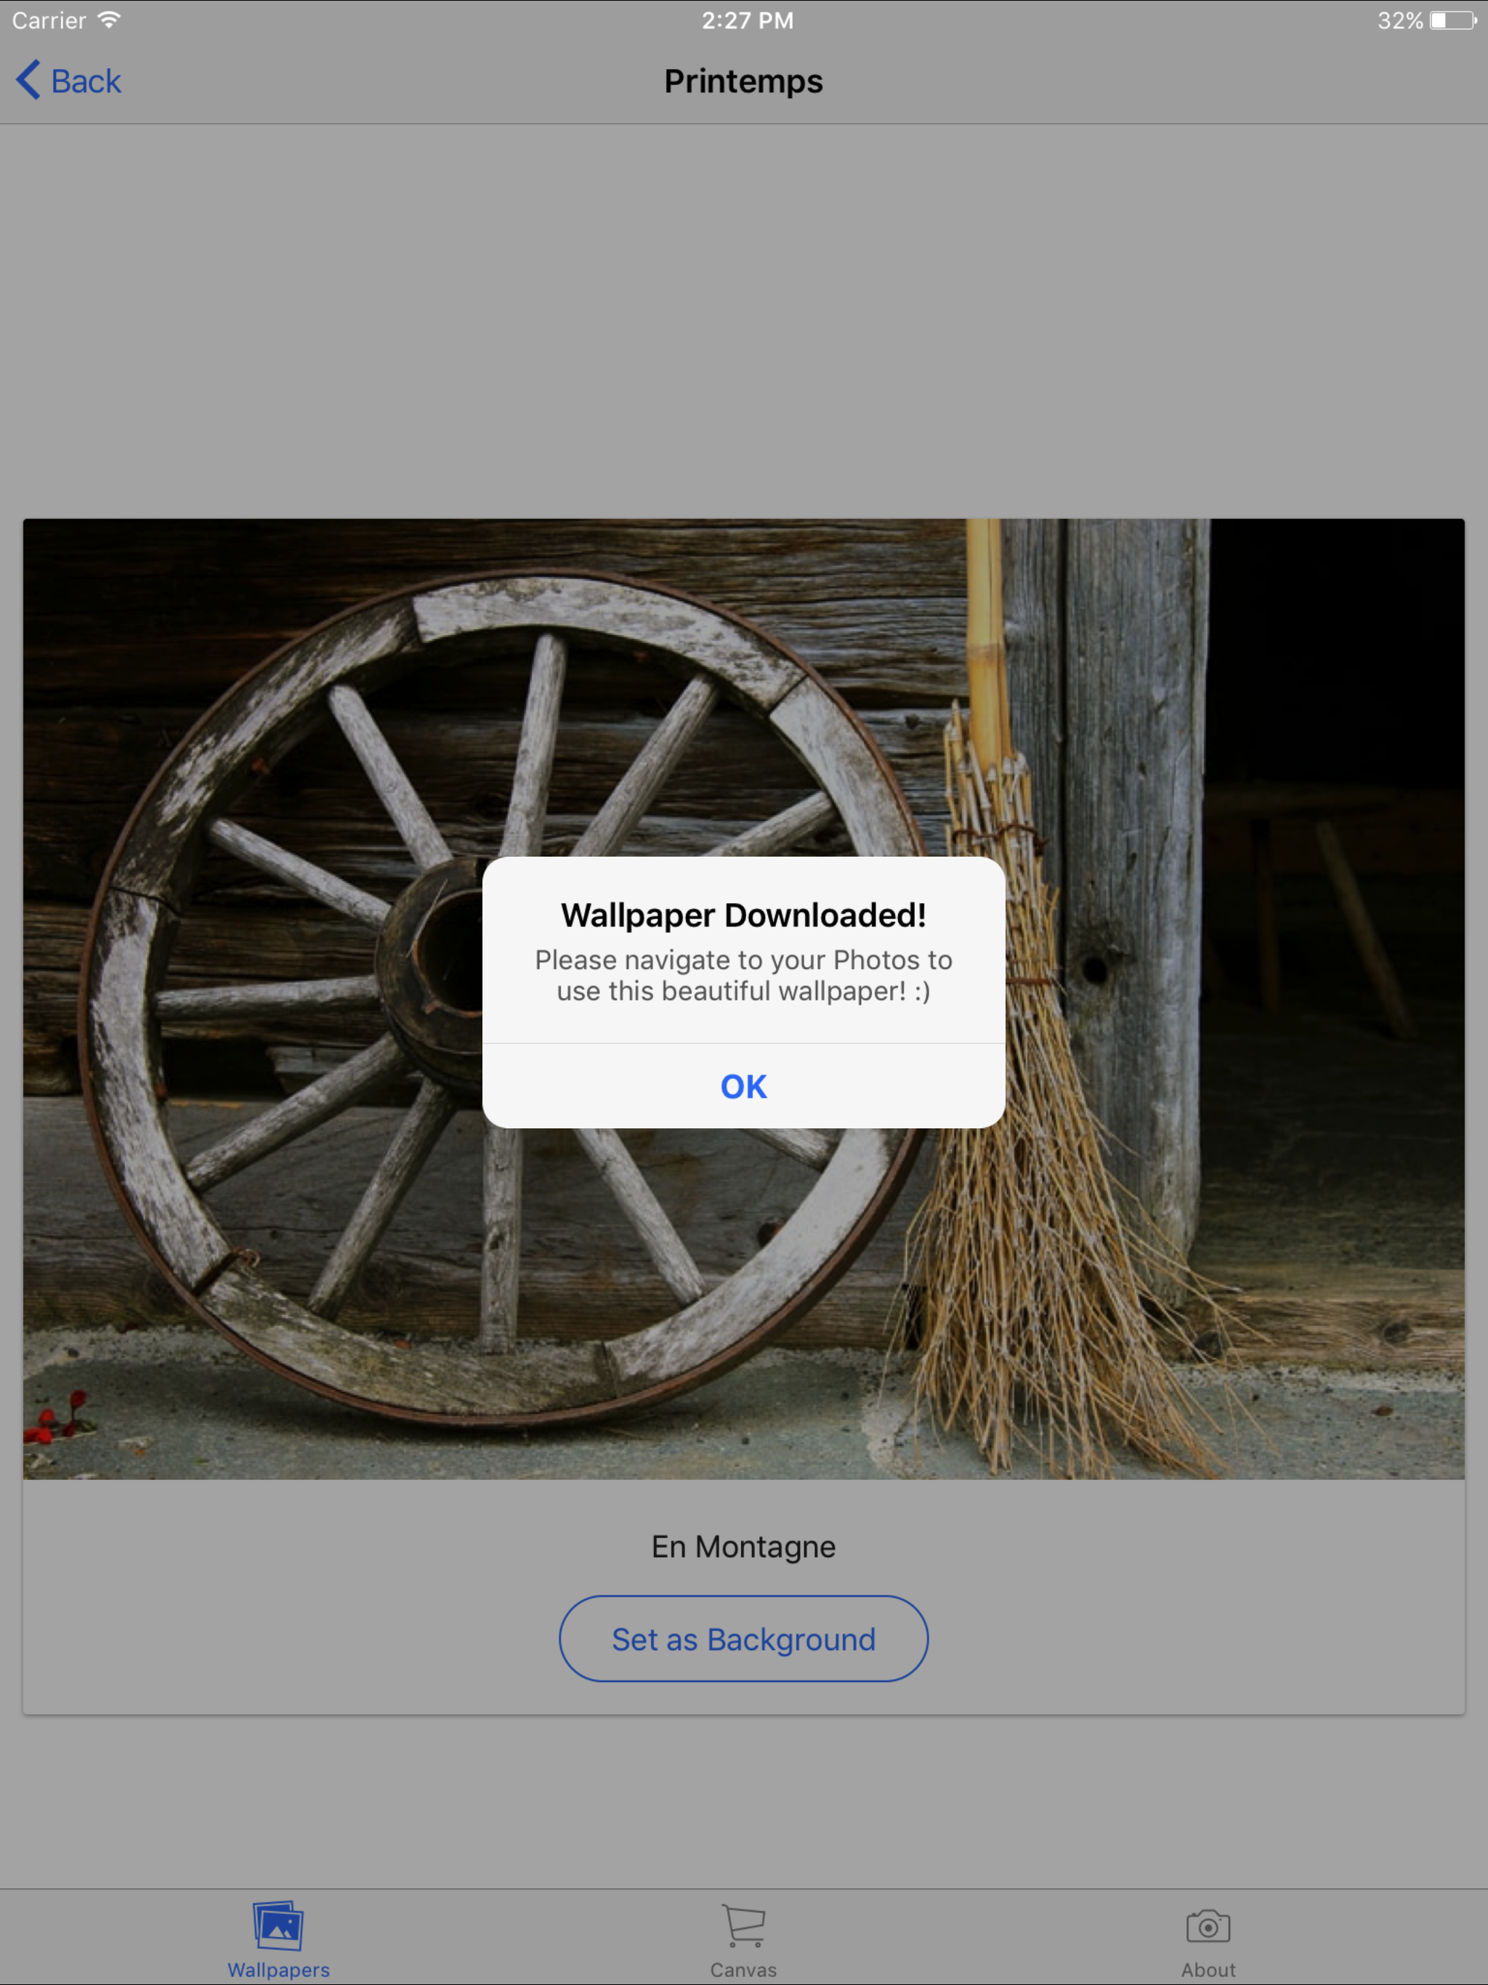
Task: Tap the Carrier label in status bar
Action: coord(49,20)
